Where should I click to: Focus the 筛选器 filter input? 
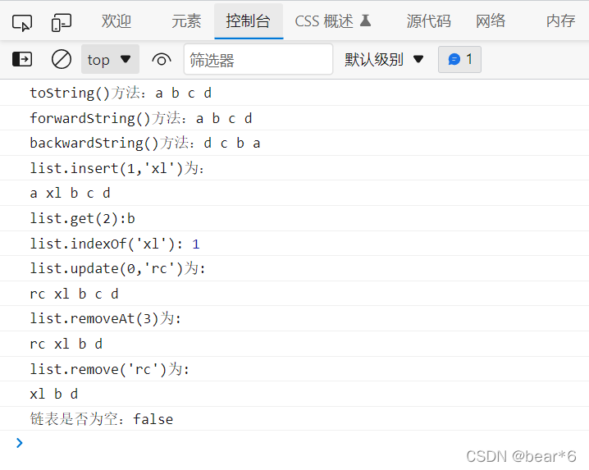tap(258, 59)
